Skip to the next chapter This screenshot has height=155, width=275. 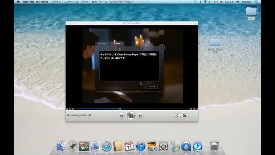(x=141, y=116)
